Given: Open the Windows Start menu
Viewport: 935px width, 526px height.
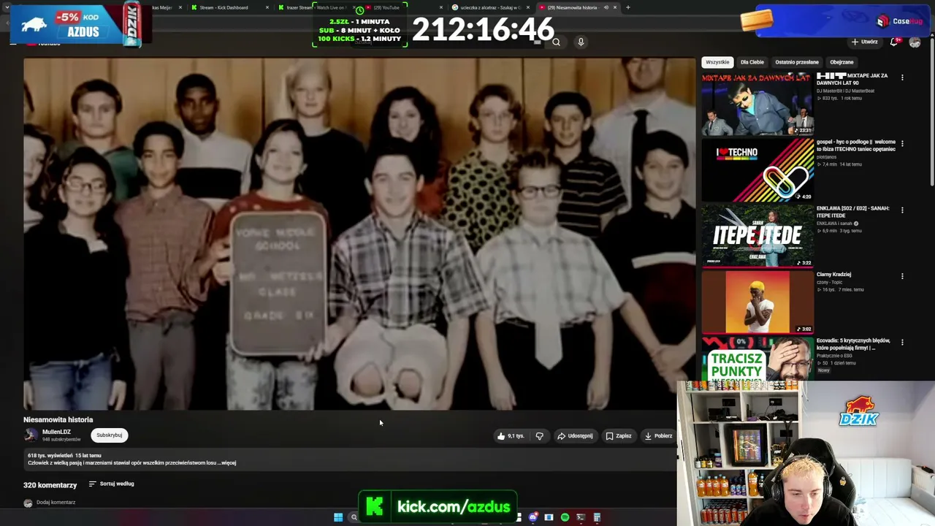Looking at the screenshot, I should pos(338,517).
